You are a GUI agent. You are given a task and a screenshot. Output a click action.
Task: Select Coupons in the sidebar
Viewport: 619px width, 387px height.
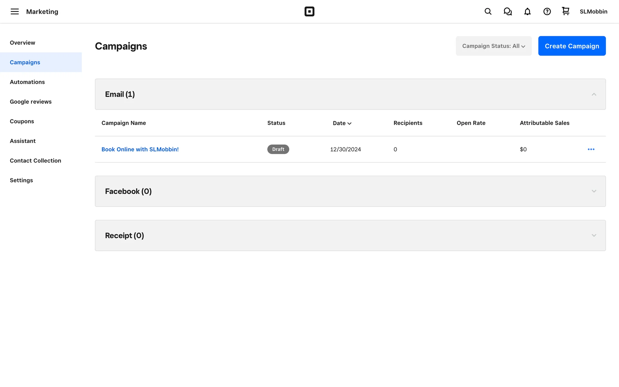pyautogui.click(x=22, y=121)
